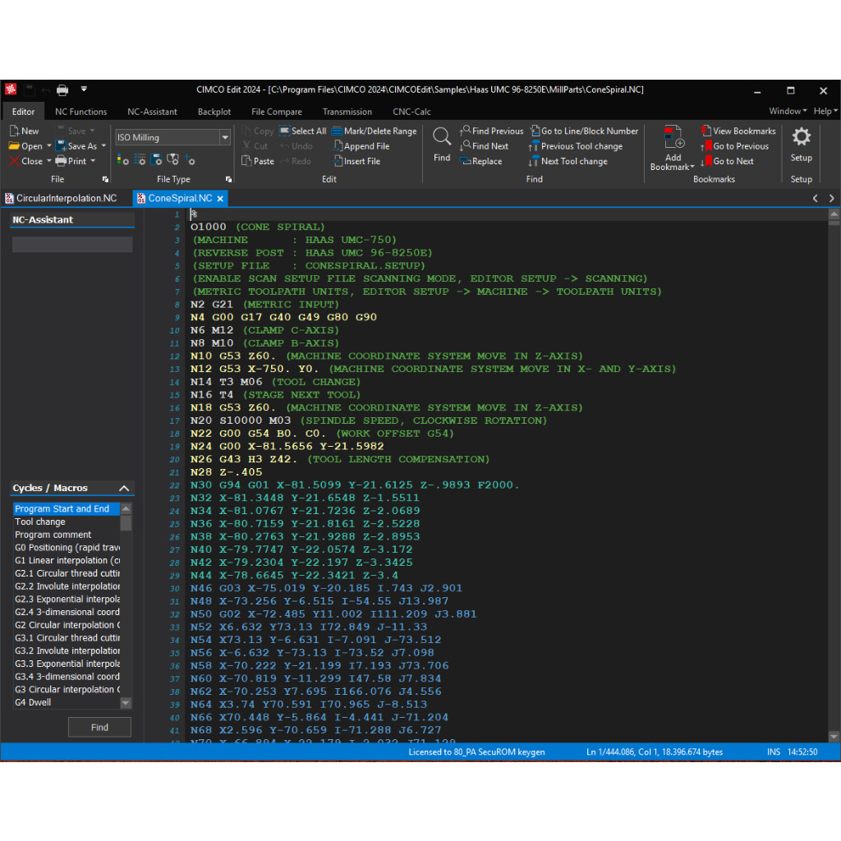
Task: Click Go to Next bookmark icon
Action: pos(706,161)
